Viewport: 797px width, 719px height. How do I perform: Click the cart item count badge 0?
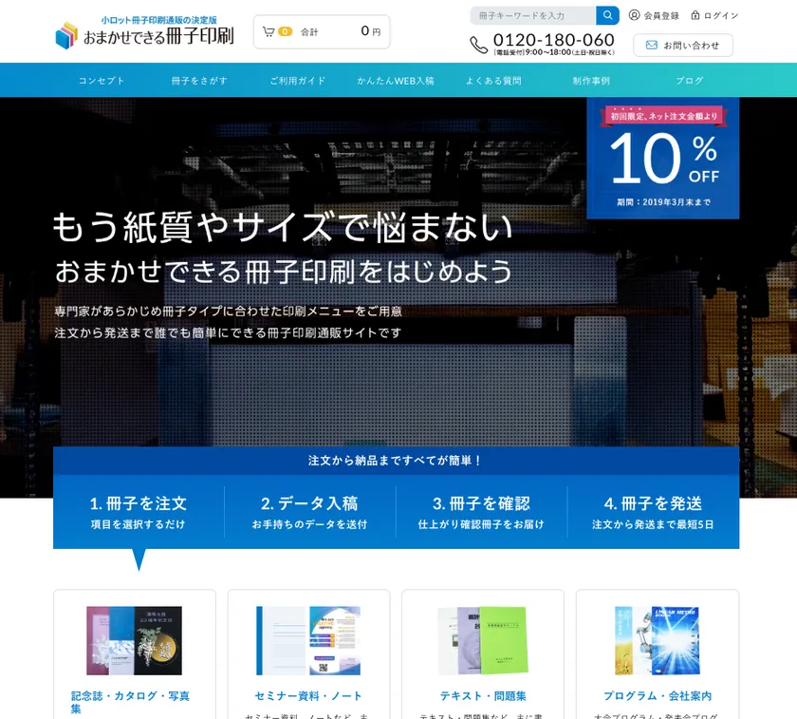(x=286, y=31)
